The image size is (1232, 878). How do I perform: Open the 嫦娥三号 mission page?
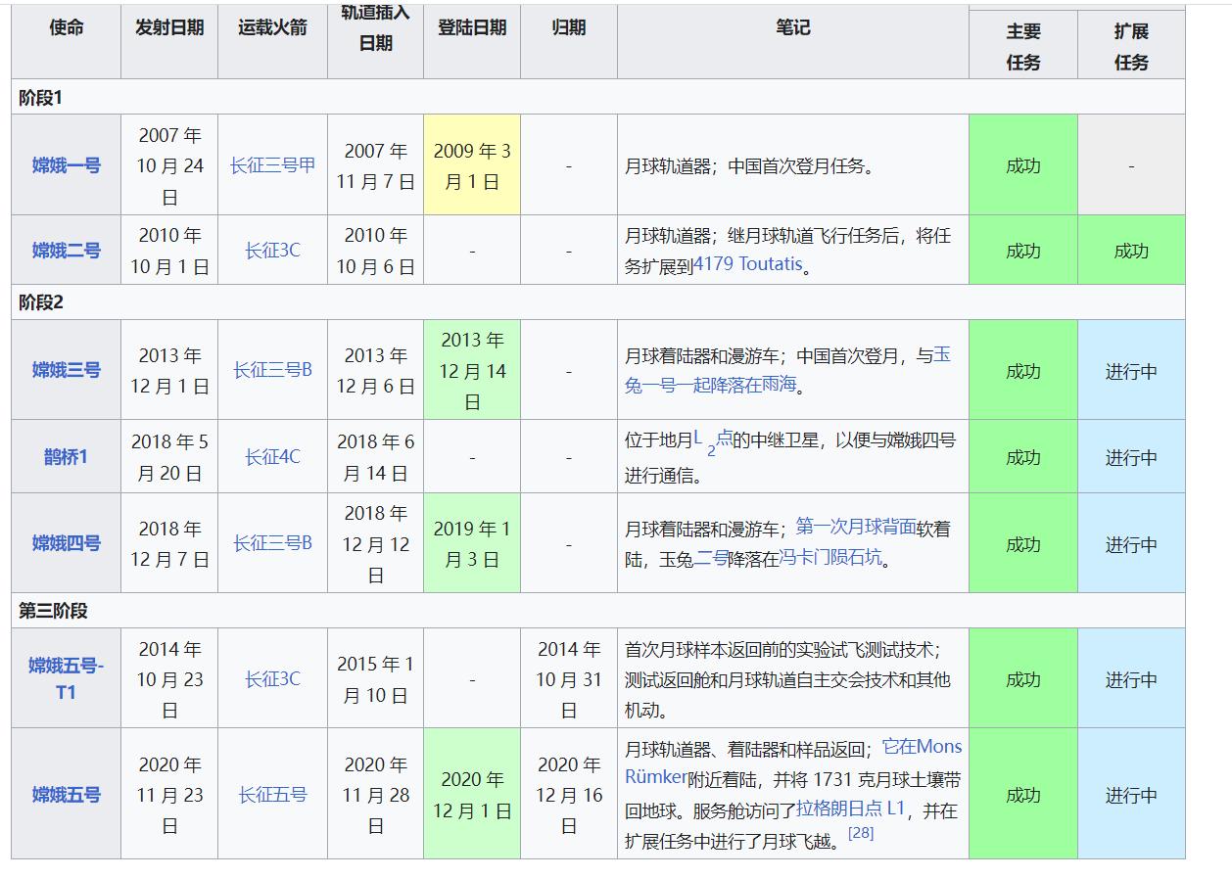(x=66, y=370)
